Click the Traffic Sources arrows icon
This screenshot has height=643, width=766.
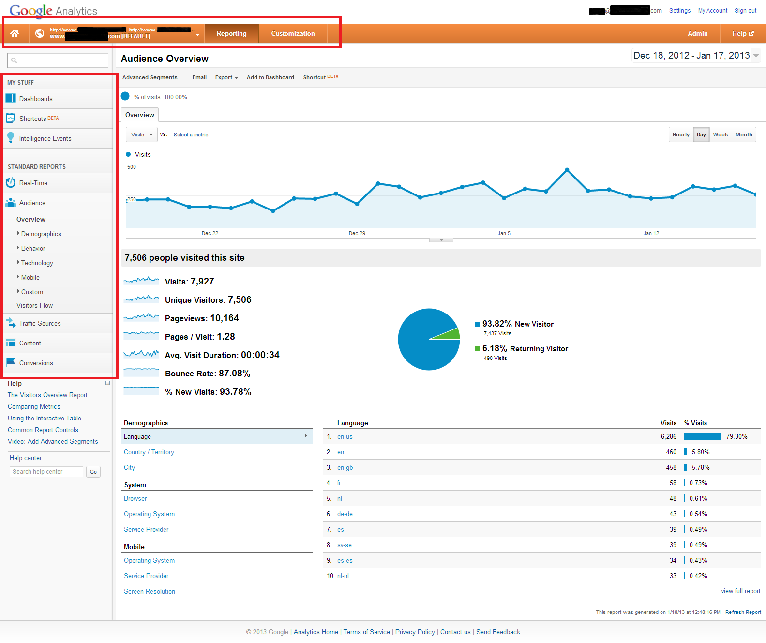click(x=11, y=323)
